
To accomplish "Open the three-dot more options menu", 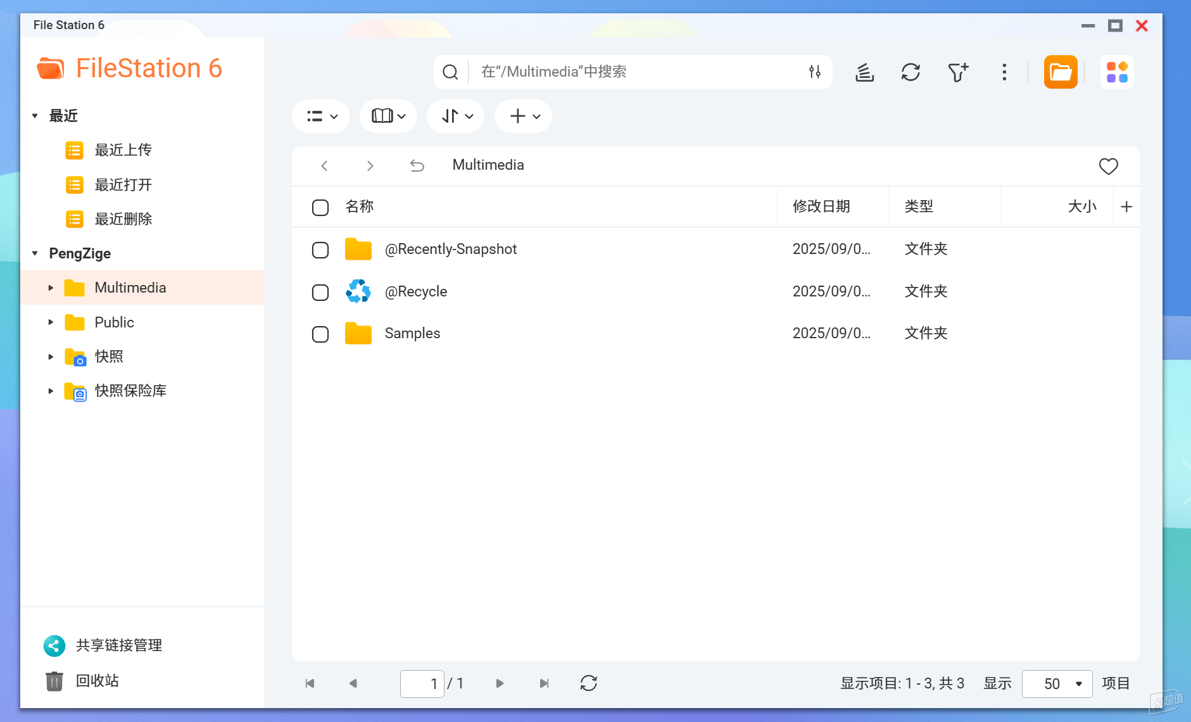I will pos(1004,72).
